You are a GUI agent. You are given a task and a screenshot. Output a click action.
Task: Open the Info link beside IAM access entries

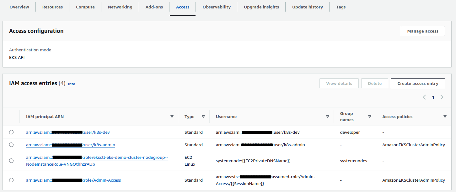pos(72,84)
